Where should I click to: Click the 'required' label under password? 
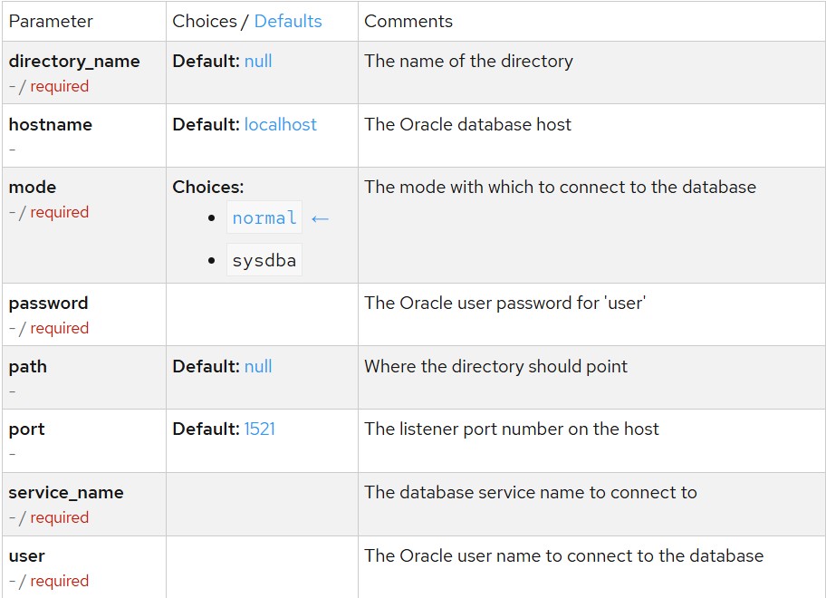click(x=60, y=328)
